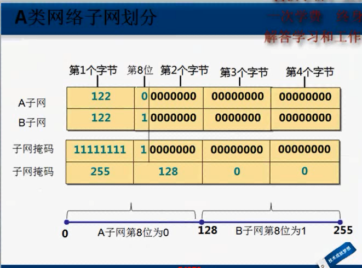Click the 128 midpoint marker on the number line

(202, 222)
